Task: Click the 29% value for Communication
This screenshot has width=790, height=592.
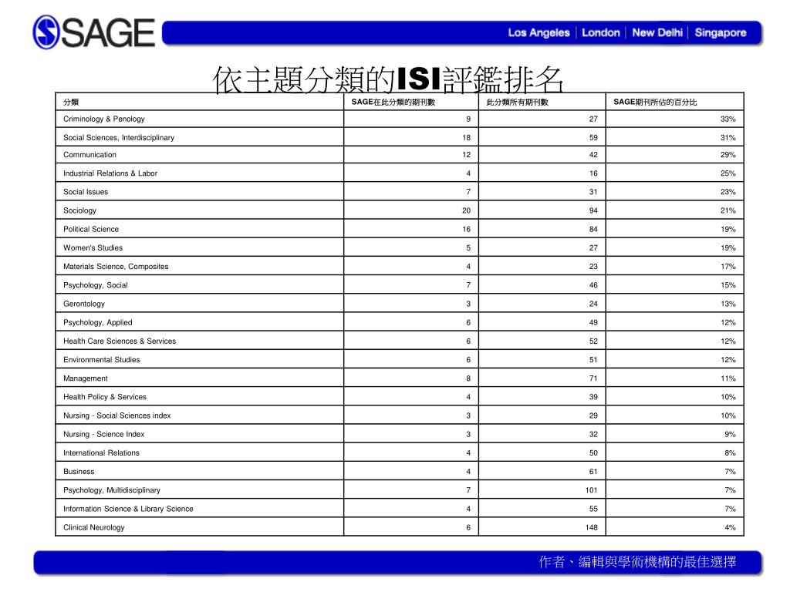Action: 728,154
